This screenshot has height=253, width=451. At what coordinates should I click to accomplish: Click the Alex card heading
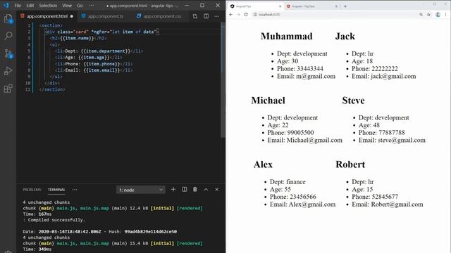click(263, 164)
